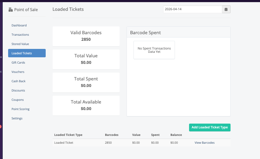This screenshot has height=159, width=260.
Task: Open Coupons from the sidebar
Action: pyautogui.click(x=17, y=100)
